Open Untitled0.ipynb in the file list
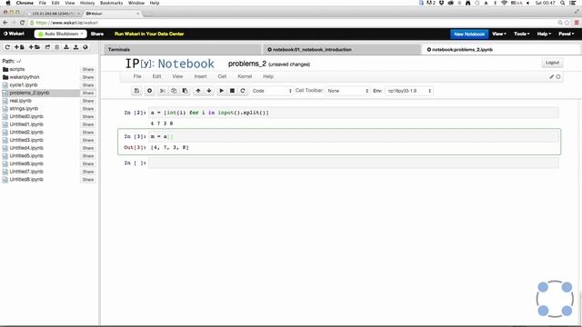The width and height of the screenshot is (582, 327). pyautogui.click(x=26, y=116)
